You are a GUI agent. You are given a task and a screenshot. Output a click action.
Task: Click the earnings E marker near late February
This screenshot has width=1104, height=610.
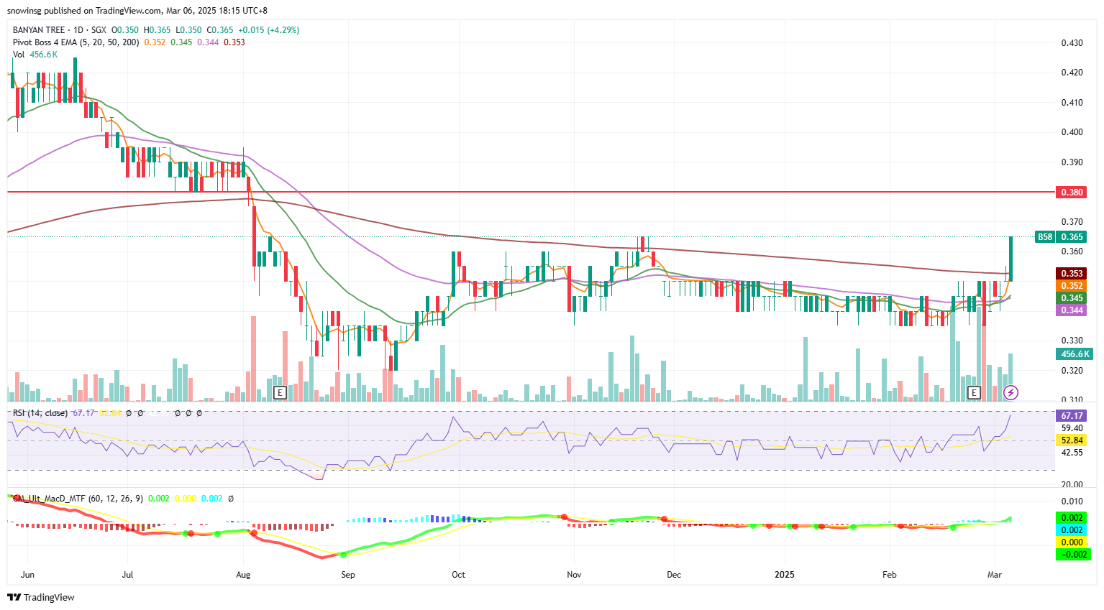coord(974,392)
